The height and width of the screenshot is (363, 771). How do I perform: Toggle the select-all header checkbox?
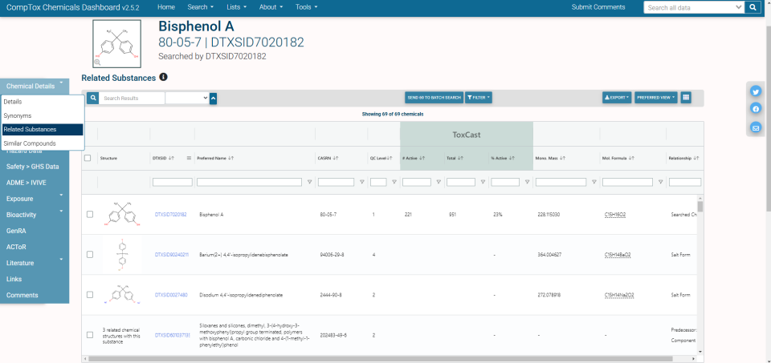[88, 158]
